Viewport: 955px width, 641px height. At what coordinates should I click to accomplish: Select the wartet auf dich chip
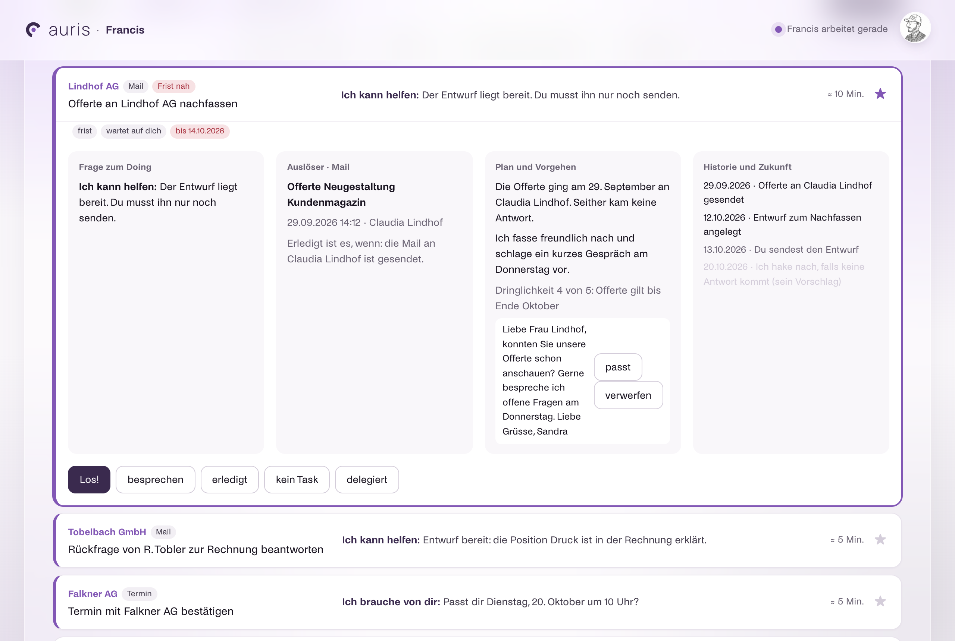134,131
